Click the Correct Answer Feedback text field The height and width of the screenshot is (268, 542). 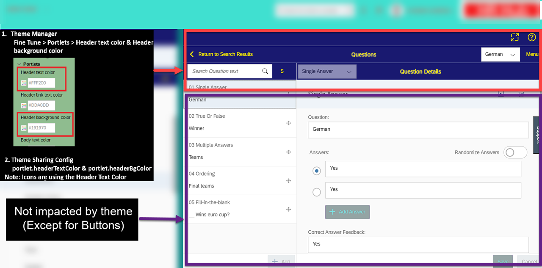tap(418, 244)
